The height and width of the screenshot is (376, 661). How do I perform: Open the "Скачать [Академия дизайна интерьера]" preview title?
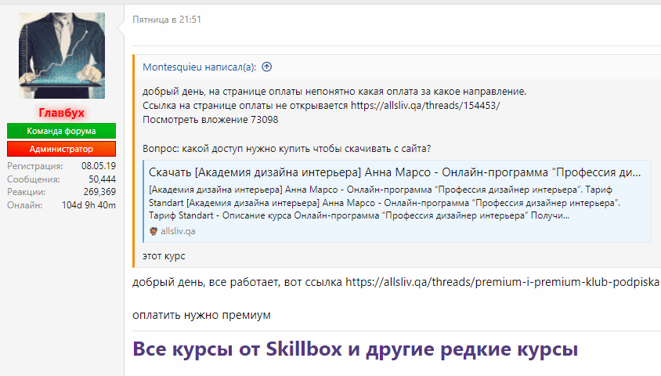coord(396,172)
